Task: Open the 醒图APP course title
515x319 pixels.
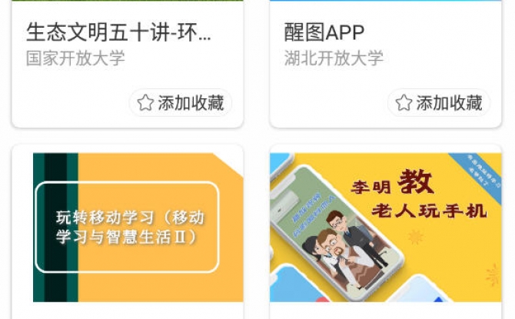Action: pyautogui.click(x=324, y=32)
